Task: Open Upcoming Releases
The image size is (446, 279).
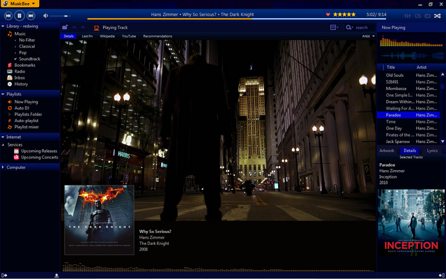Action: point(39,151)
